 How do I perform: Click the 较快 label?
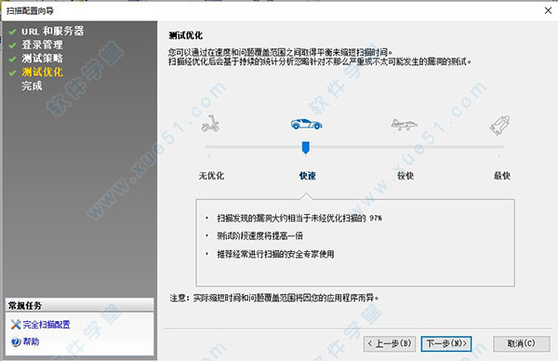click(x=405, y=176)
